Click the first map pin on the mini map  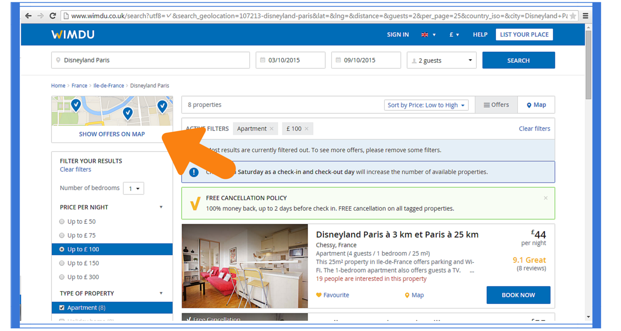pos(76,105)
